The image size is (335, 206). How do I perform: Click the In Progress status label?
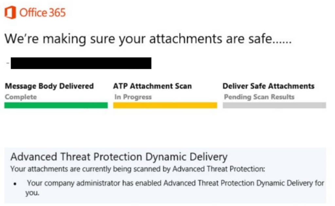pos(133,97)
